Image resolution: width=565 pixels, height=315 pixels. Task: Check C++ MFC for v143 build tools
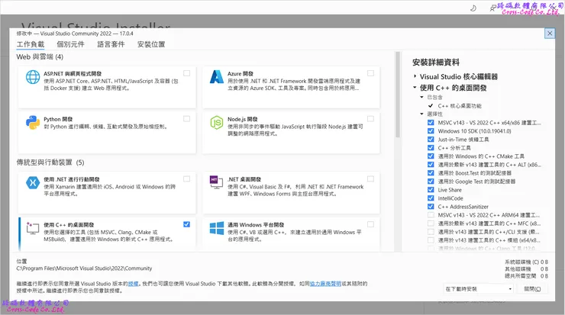431,223
